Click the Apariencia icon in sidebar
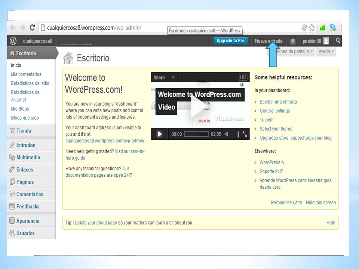Image resolution: width=359 pixels, height=269 pixels. pyautogui.click(x=12, y=221)
